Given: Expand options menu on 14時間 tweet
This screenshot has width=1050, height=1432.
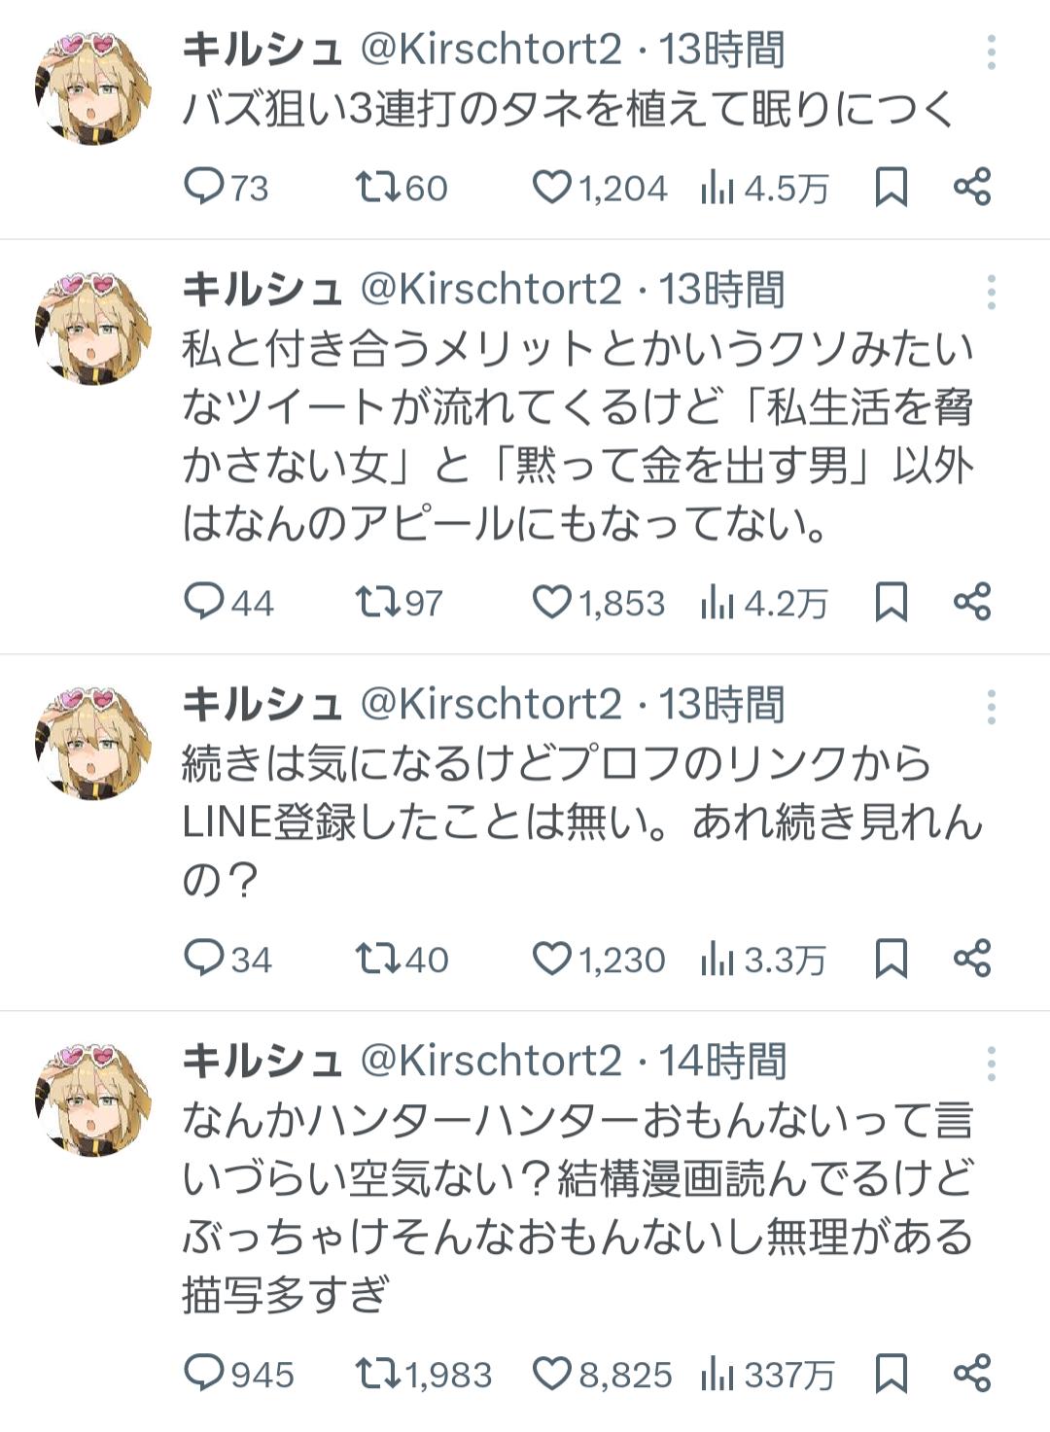Looking at the screenshot, I should (x=991, y=1064).
